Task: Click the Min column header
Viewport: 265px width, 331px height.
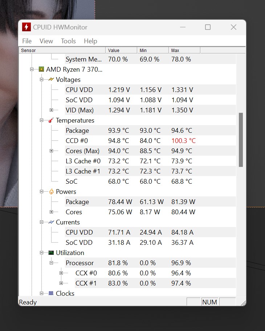Action: point(153,50)
